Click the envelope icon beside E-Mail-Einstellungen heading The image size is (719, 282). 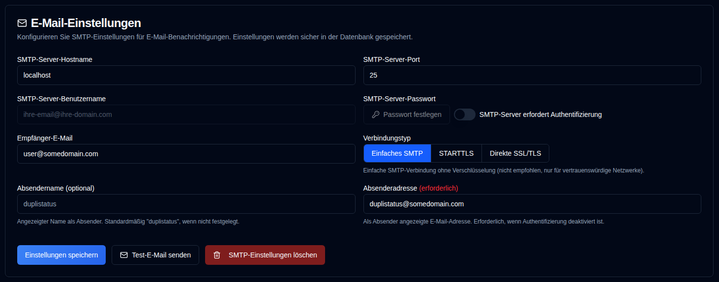22,23
